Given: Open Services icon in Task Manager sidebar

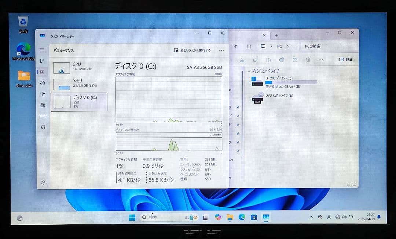Looking at the screenshot, I should click(43, 127).
